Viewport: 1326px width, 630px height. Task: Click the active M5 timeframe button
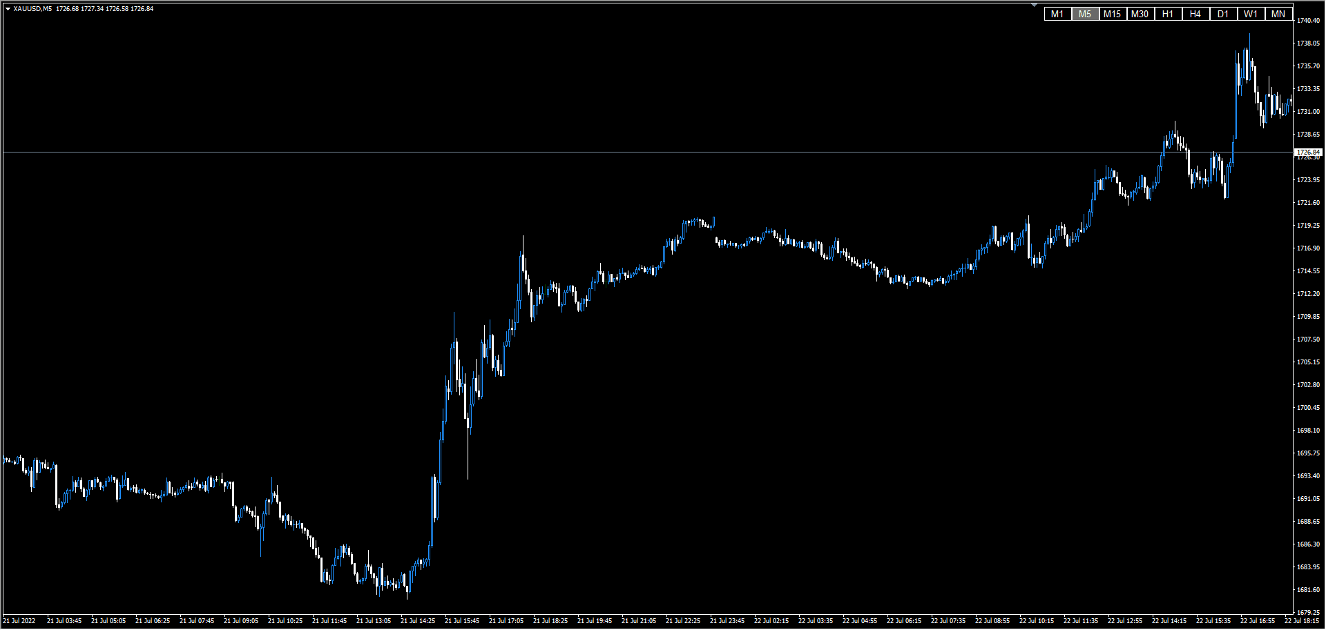[x=1085, y=14]
